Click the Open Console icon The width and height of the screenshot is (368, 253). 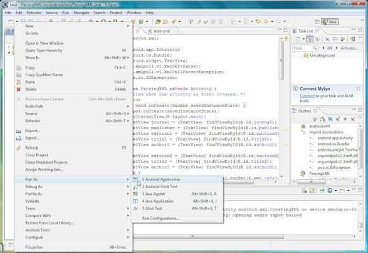tap(342, 191)
